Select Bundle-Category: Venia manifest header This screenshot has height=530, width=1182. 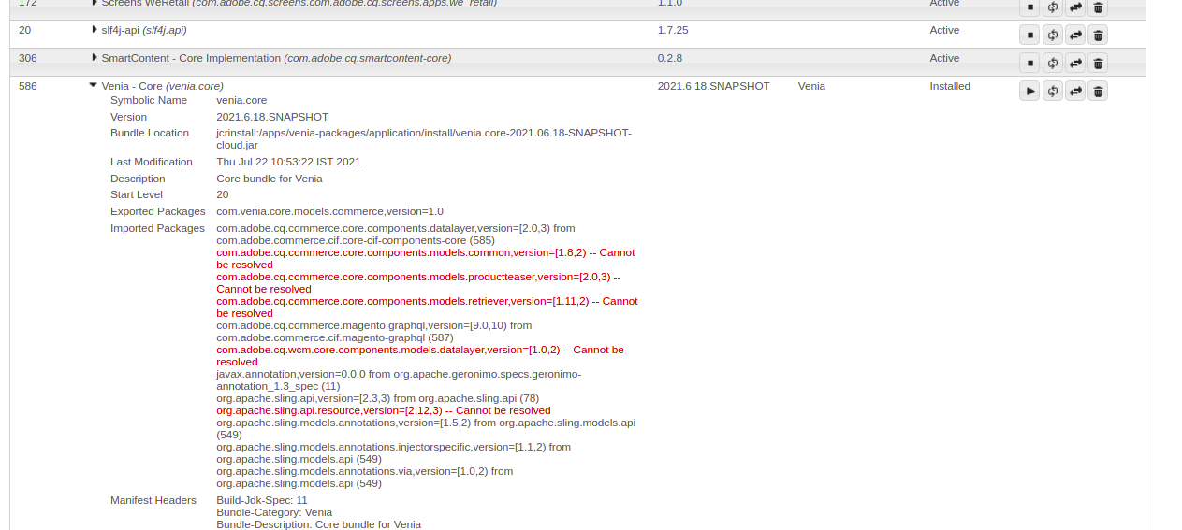pos(274,512)
